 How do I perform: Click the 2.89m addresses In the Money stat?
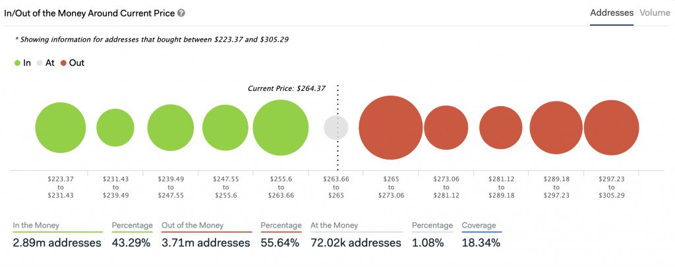click(x=57, y=243)
